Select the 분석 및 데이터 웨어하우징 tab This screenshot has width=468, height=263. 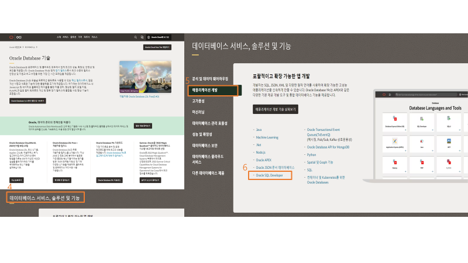click(x=210, y=79)
